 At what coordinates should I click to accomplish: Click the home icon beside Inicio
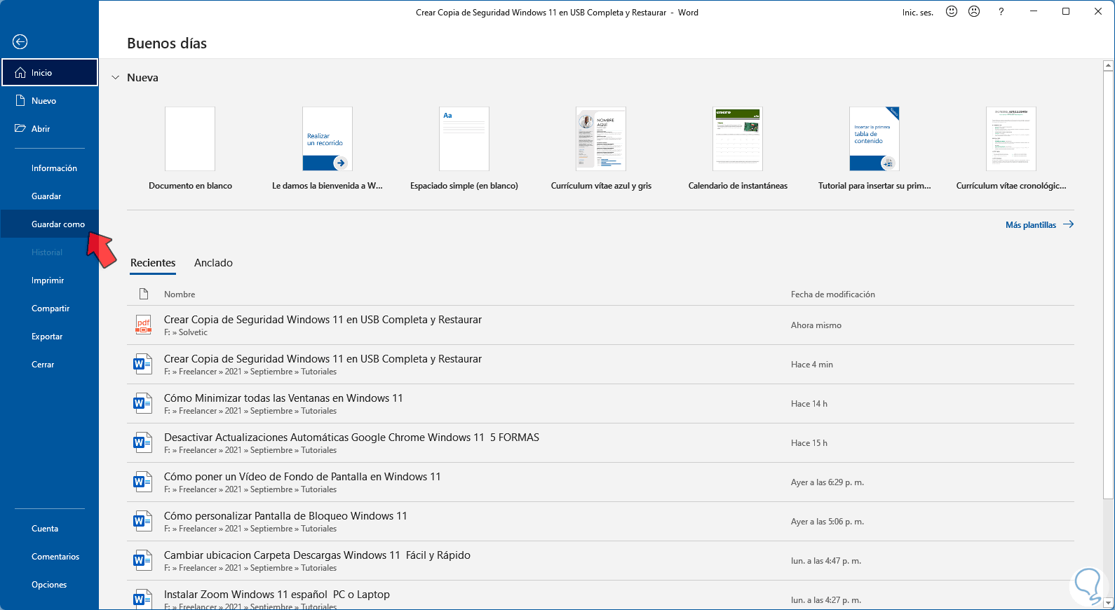point(20,73)
